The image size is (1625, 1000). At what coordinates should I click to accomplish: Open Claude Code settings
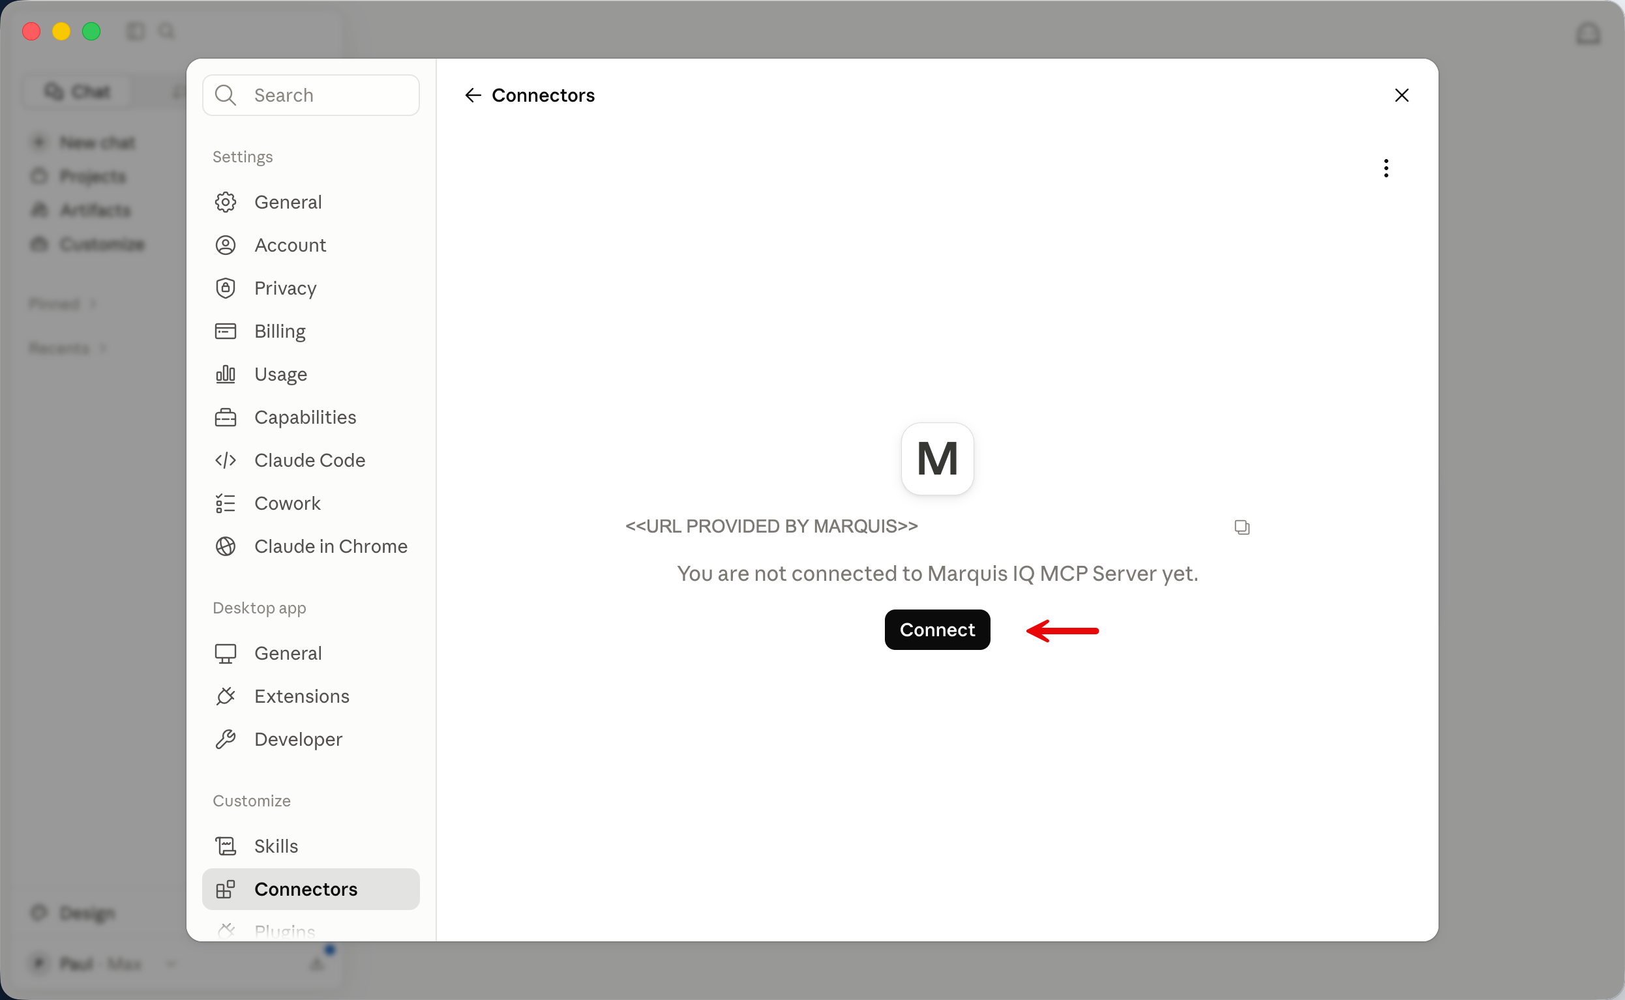(x=311, y=460)
